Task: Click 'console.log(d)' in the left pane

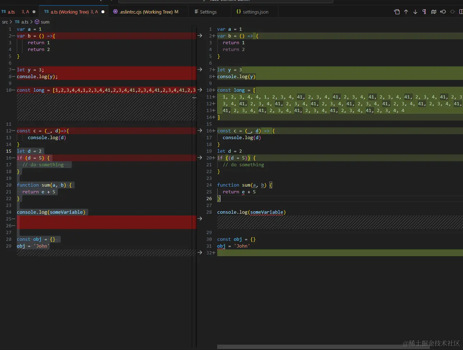Action: pos(47,137)
